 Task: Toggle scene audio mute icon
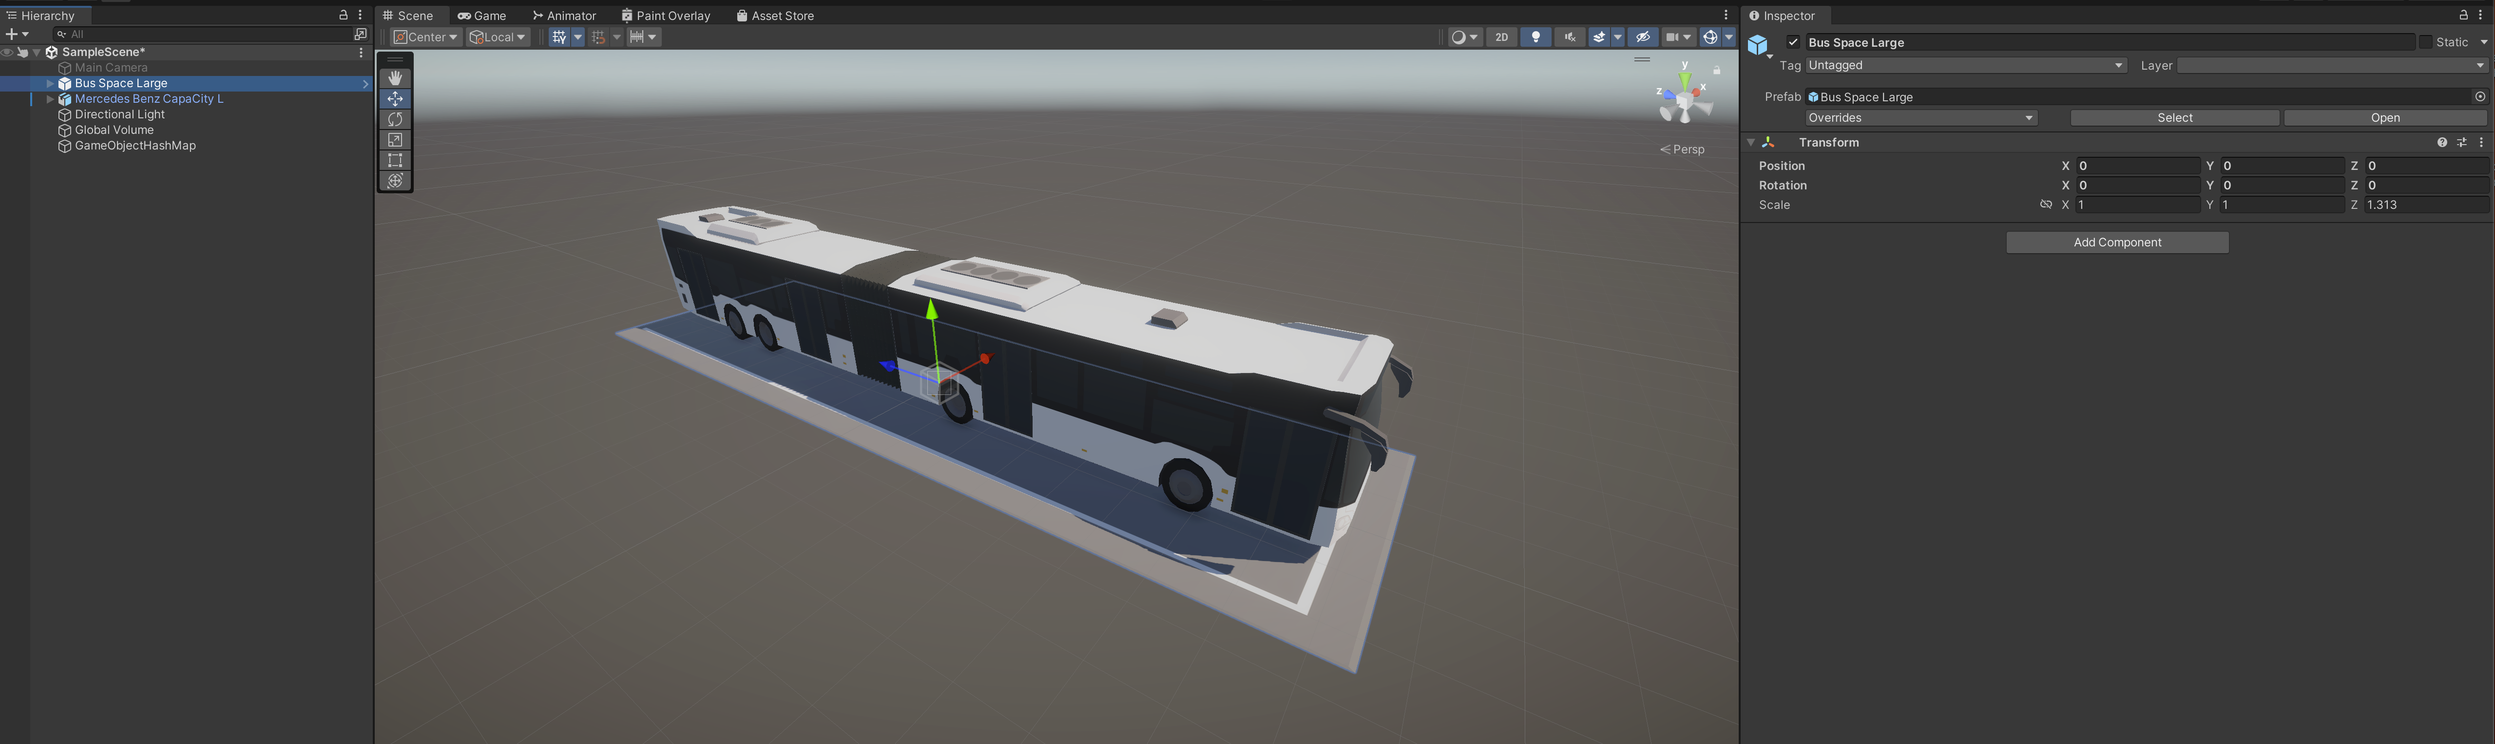pos(1569,37)
